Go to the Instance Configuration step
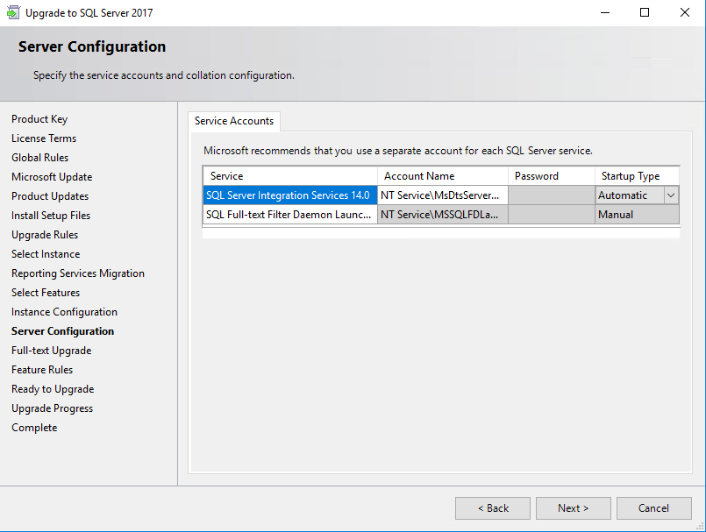Image resolution: width=706 pixels, height=532 pixels. click(64, 312)
